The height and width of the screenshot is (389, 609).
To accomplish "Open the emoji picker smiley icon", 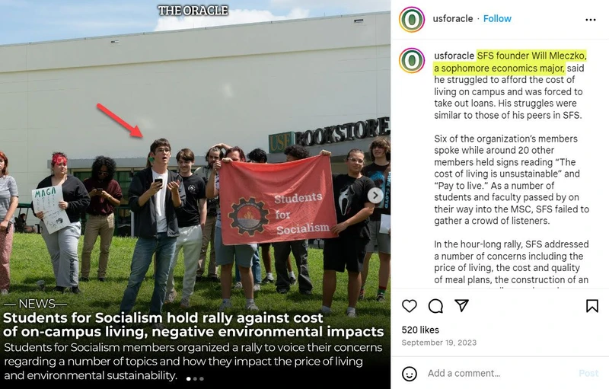I will [x=410, y=374].
